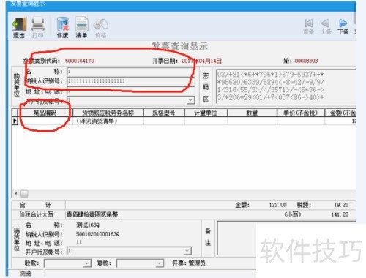The height and width of the screenshot is (278, 366).
Task: Open the seller 开户行及帐号 dropdown
Action: [x=187, y=251]
